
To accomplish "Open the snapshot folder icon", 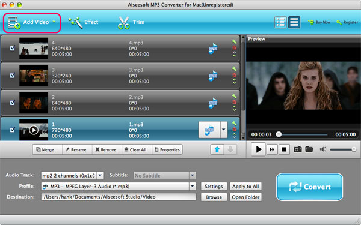I will click(309, 149).
